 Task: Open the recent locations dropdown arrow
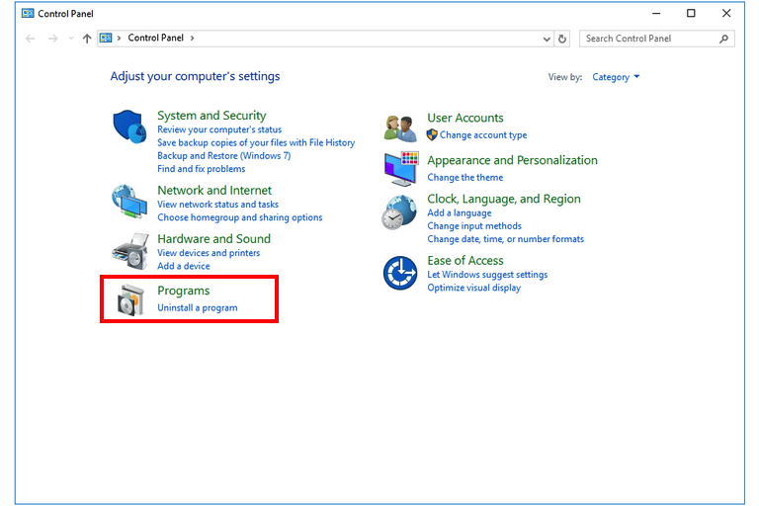pyautogui.click(x=71, y=39)
